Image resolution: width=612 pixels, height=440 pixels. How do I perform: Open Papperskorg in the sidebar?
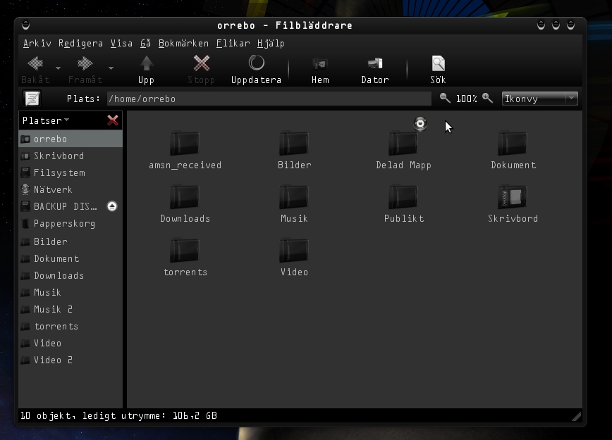[71, 223]
